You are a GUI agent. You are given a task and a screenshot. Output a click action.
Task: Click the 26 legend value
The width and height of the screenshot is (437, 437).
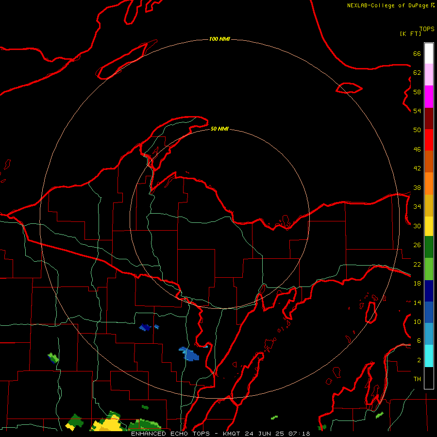(417, 245)
